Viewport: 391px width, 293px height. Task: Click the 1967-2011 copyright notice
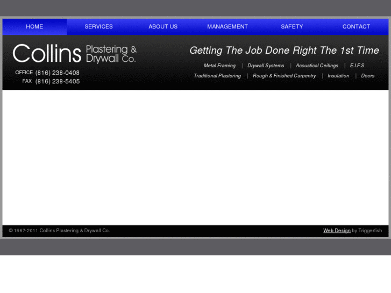click(59, 231)
